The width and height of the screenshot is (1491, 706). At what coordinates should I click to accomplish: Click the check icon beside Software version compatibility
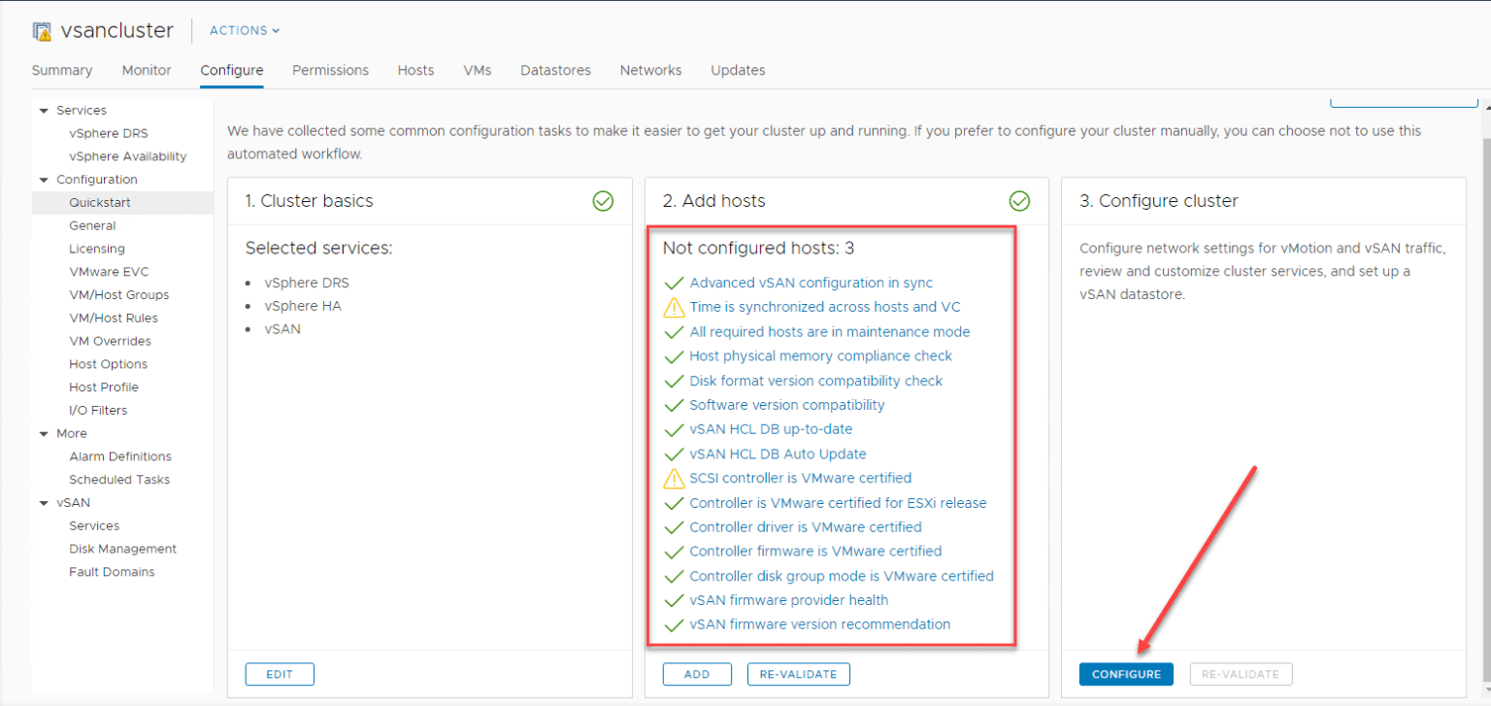click(673, 404)
